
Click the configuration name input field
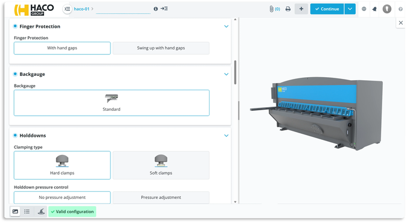click(123, 9)
